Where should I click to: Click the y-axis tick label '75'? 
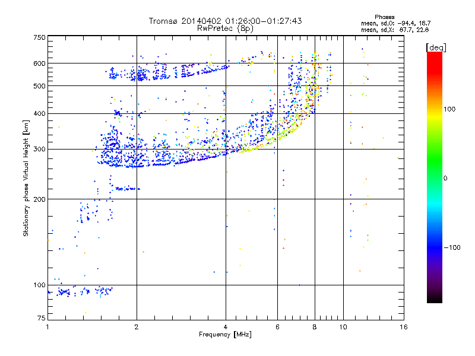42,318
